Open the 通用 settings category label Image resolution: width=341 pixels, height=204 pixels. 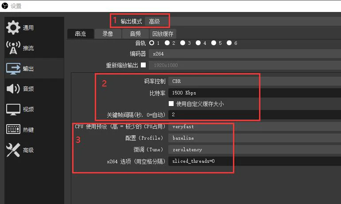point(28,27)
